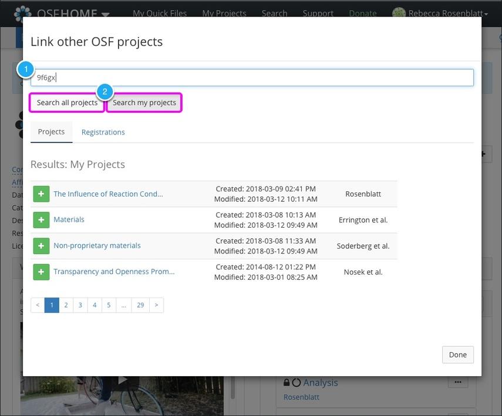Open Analysis component link in background
The width and height of the screenshot is (502, 416).
[321, 383]
